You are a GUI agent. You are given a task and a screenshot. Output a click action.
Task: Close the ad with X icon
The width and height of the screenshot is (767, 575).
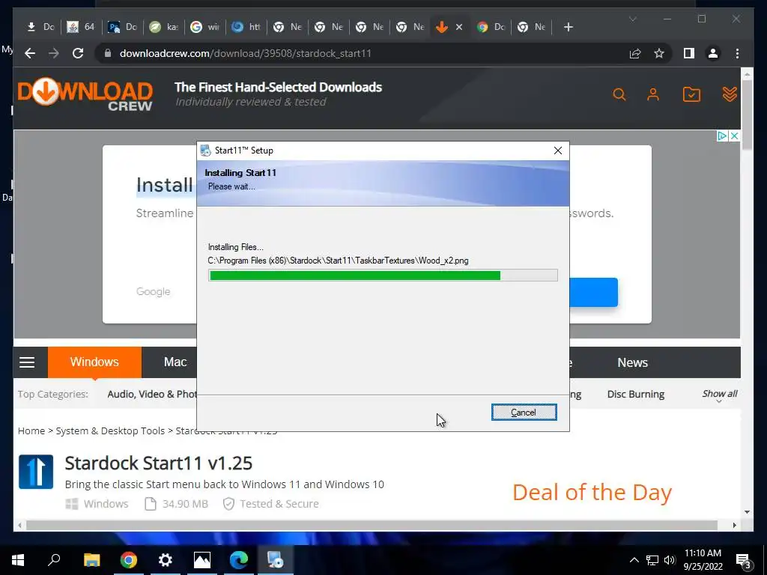pyautogui.click(x=734, y=136)
